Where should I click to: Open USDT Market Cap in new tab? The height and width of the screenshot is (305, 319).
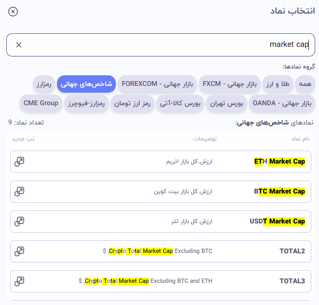19,222
